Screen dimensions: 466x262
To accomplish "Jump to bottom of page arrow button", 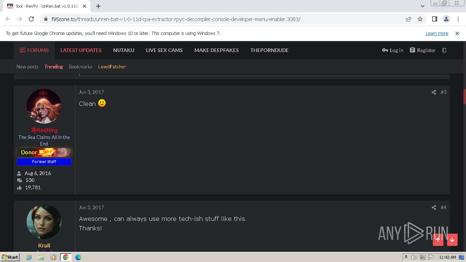I will coord(452,239).
